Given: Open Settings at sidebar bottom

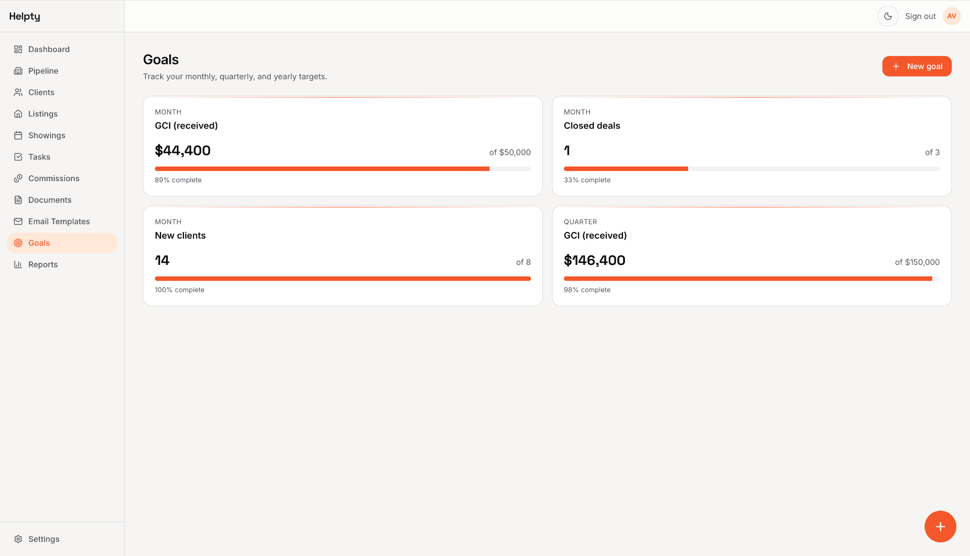Looking at the screenshot, I should coord(62,539).
